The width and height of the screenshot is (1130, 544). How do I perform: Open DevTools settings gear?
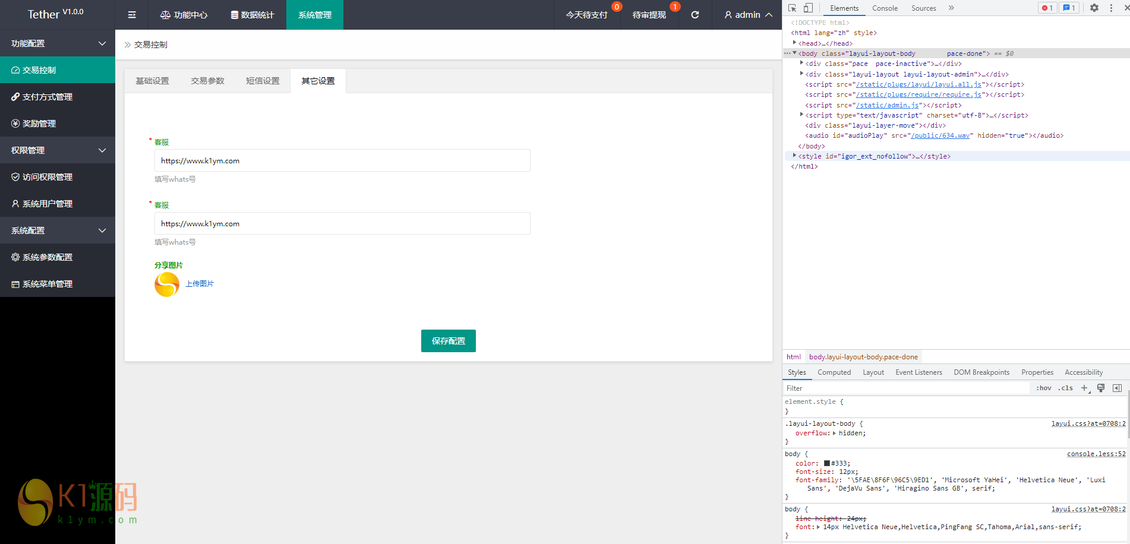(x=1094, y=8)
